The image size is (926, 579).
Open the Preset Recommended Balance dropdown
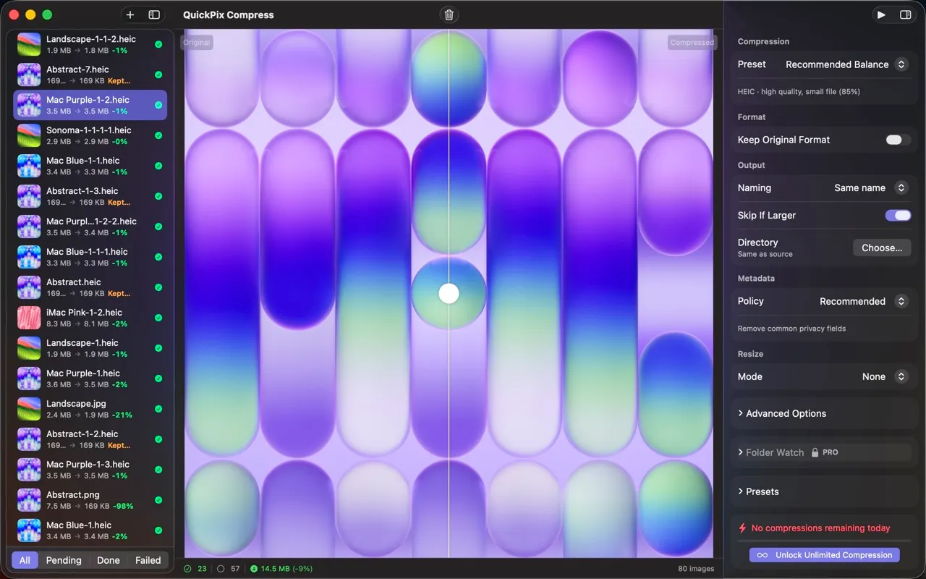point(846,64)
